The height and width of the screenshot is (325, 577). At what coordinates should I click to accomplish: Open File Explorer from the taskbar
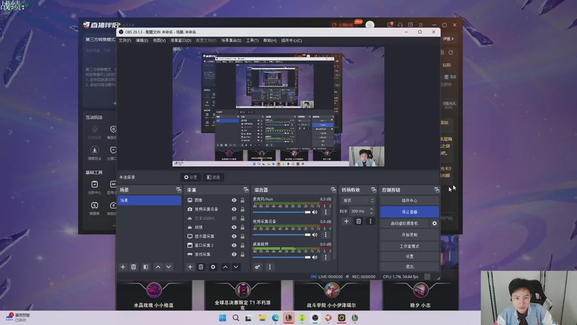pos(262,318)
